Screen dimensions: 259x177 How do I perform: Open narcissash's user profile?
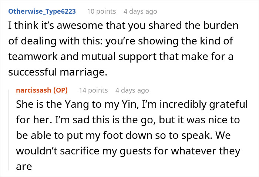click(x=34, y=90)
